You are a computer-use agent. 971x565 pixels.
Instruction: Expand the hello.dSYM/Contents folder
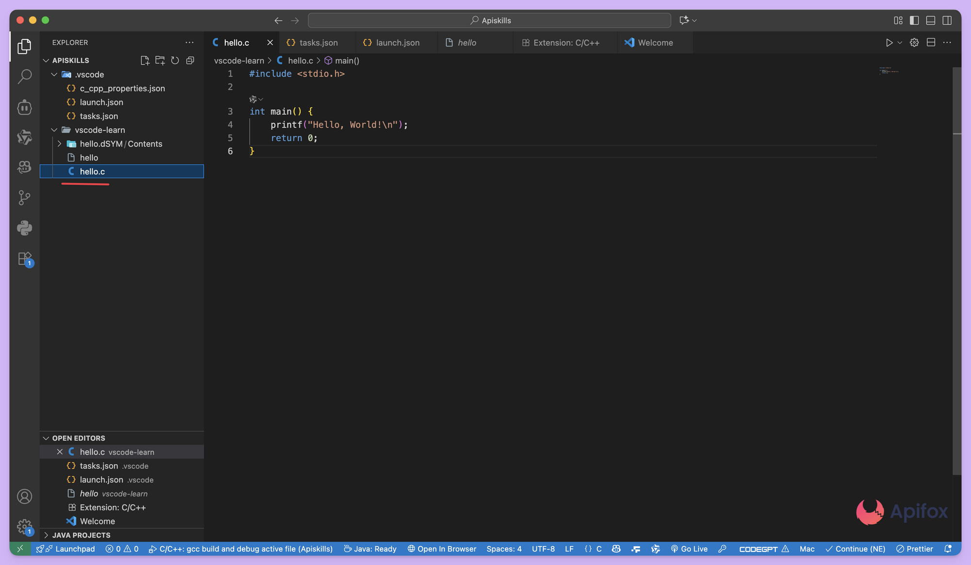pyautogui.click(x=59, y=144)
